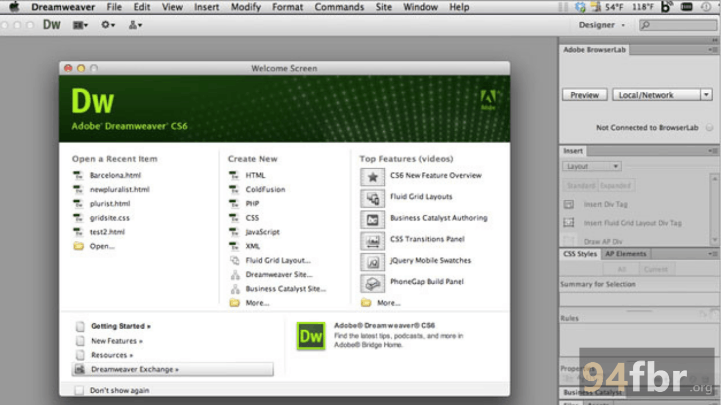
Task: Collapse the right panel dock to icons
Action: [715, 41]
